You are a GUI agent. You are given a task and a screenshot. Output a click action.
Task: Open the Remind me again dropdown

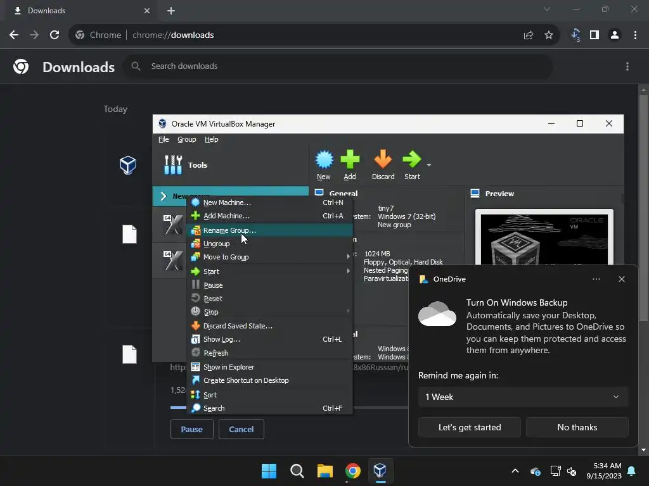(523, 397)
